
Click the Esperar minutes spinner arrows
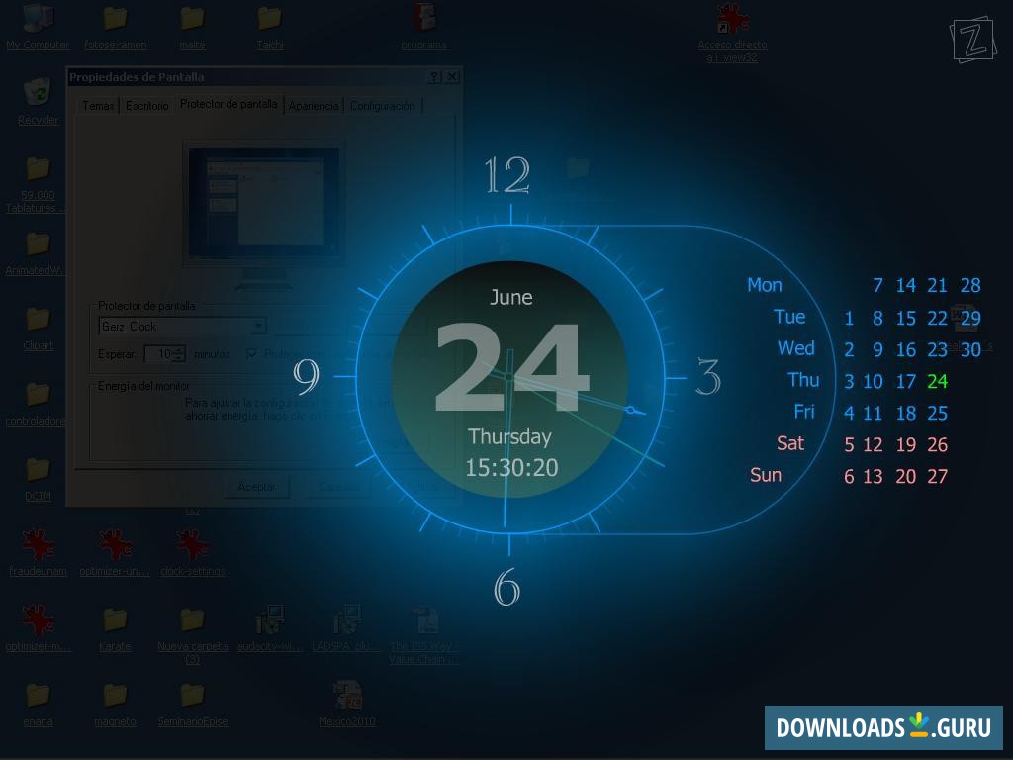click(x=179, y=353)
